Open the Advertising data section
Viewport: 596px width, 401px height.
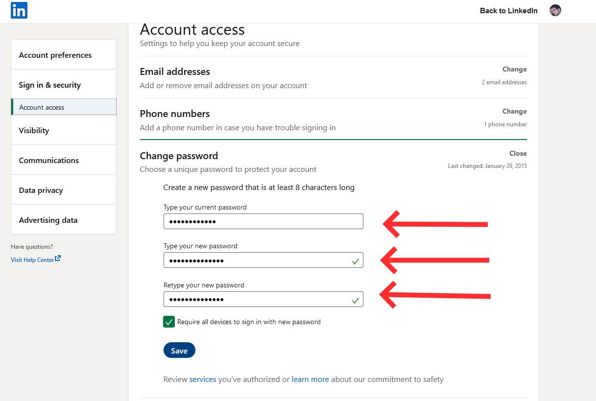48,220
